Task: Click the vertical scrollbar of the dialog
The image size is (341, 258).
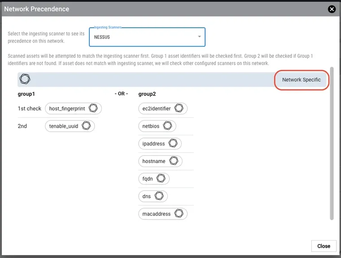Action: pos(332,143)
